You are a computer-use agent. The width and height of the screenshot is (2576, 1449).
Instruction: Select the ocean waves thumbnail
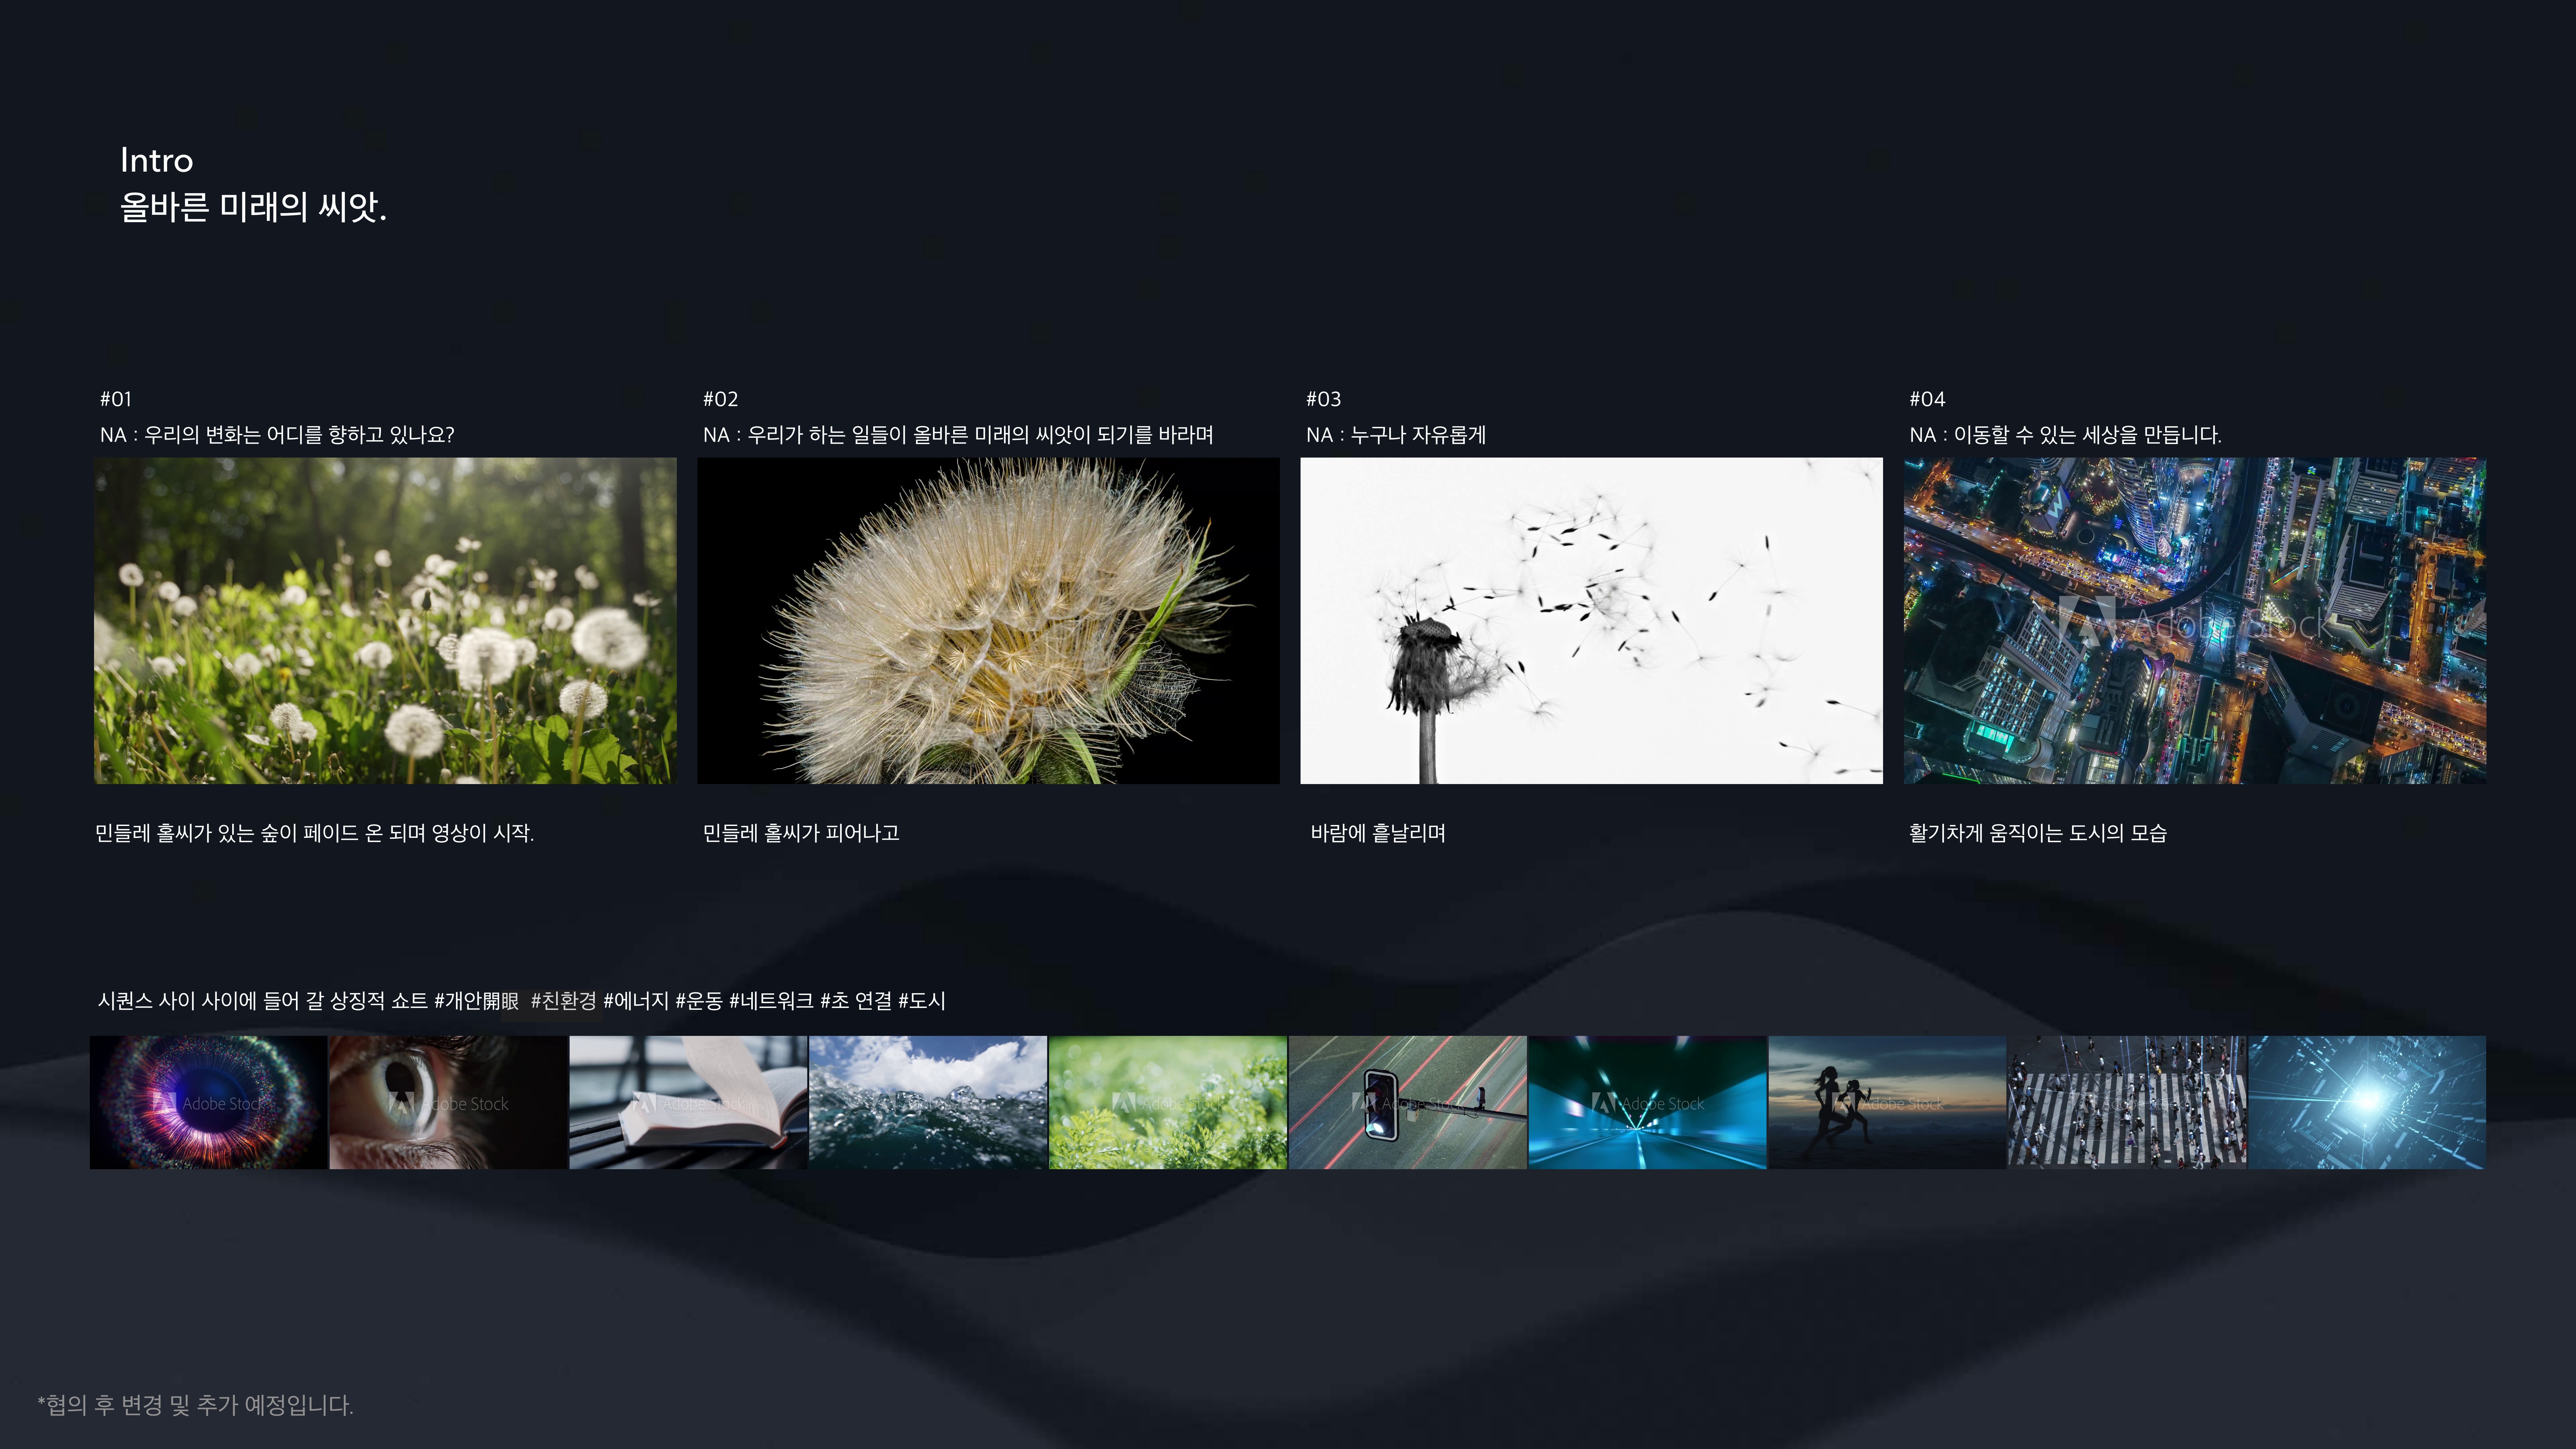(928, 1102)
